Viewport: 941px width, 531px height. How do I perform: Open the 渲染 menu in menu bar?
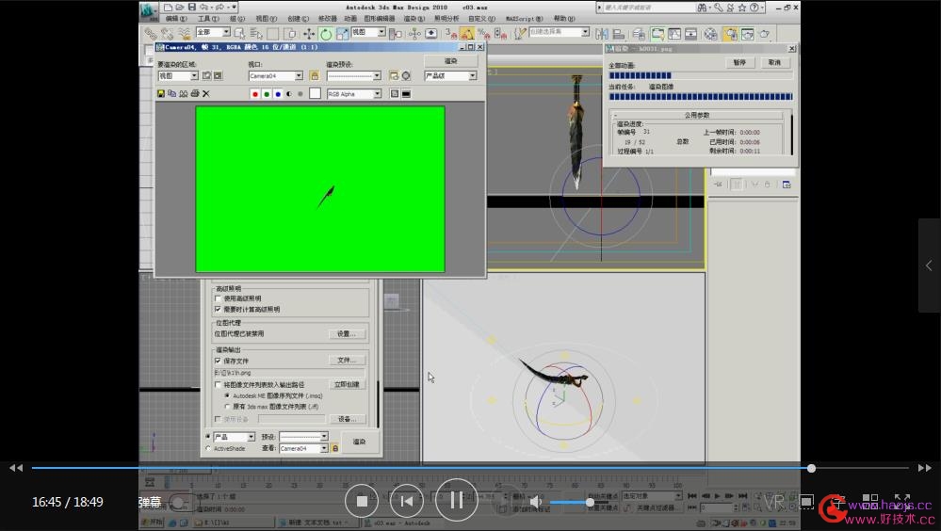click(x=414, y=19)
